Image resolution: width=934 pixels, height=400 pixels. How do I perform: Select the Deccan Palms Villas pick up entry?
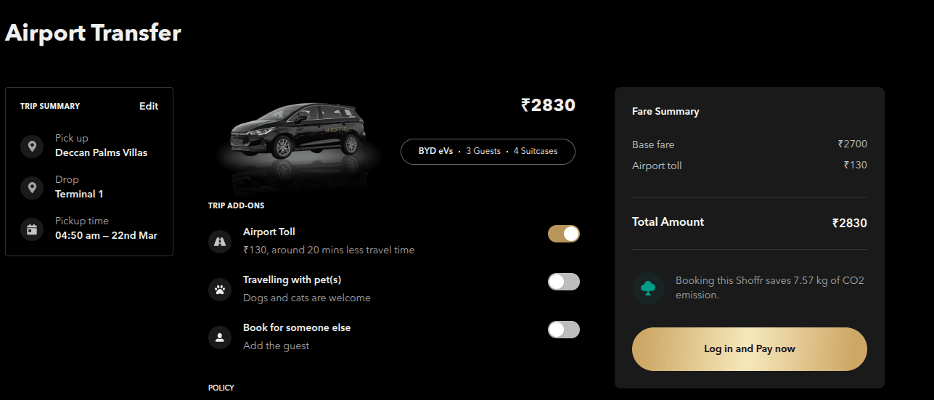coord(101,152)
